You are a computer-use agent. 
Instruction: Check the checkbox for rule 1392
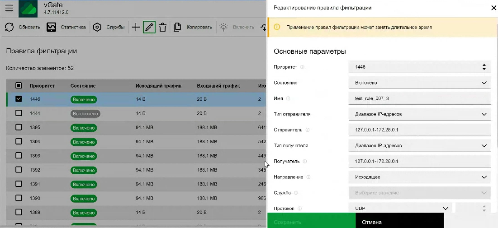[19, 170]
